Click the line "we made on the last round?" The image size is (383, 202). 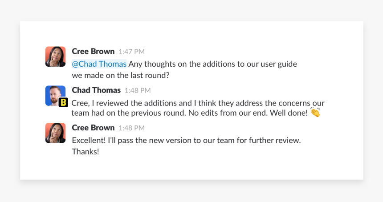coord(120,75)
